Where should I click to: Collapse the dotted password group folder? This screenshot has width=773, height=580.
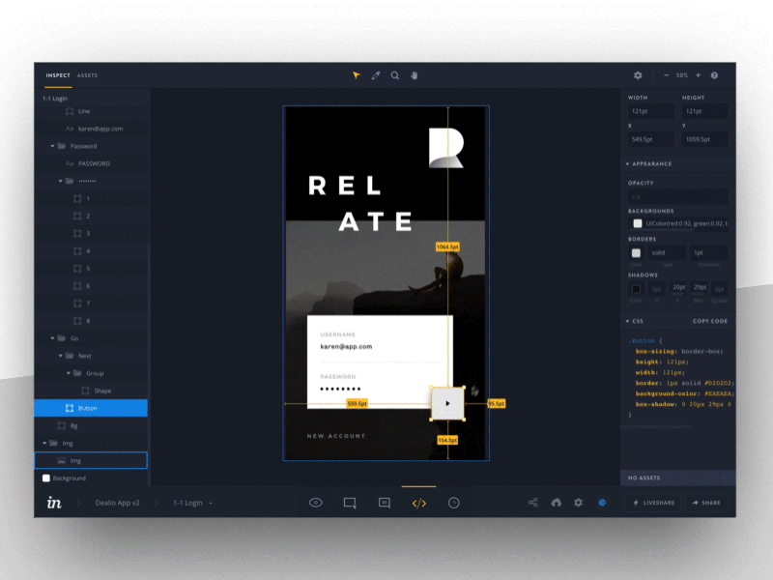[61, 181]
